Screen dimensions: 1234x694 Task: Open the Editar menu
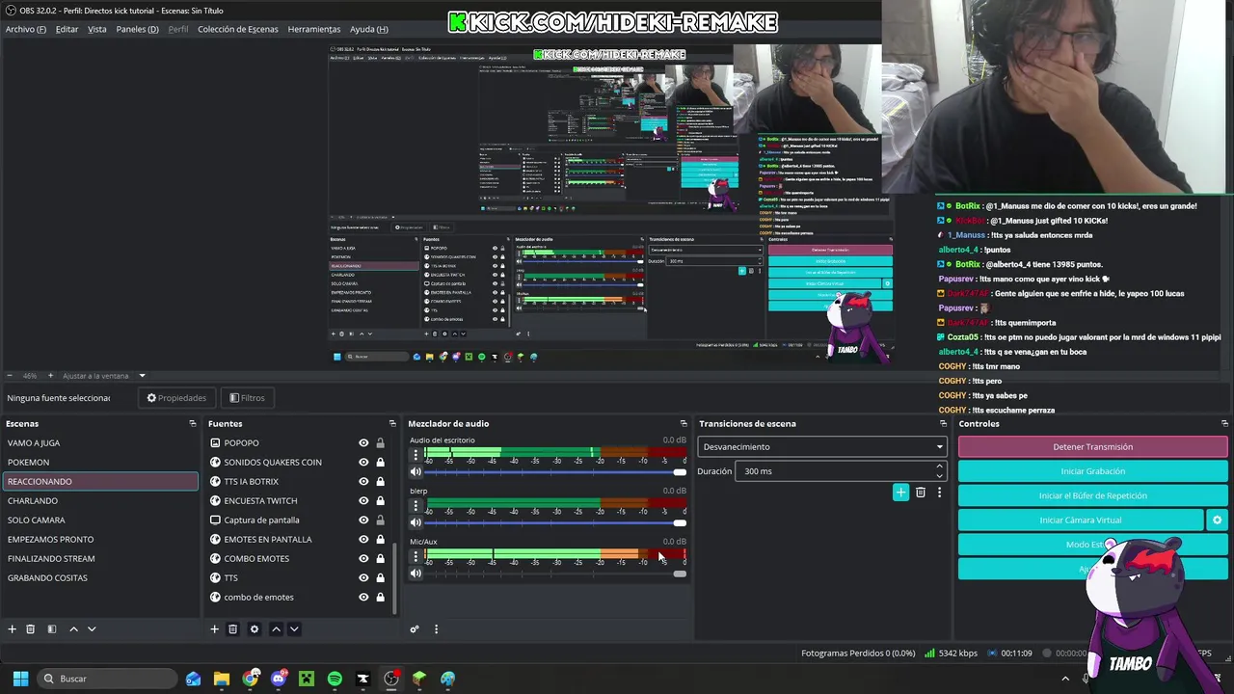67,29
